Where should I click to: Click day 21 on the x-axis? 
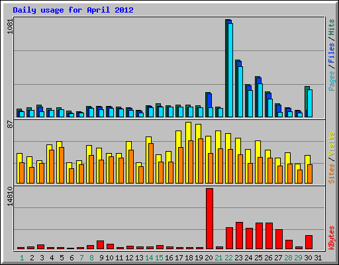218,258
